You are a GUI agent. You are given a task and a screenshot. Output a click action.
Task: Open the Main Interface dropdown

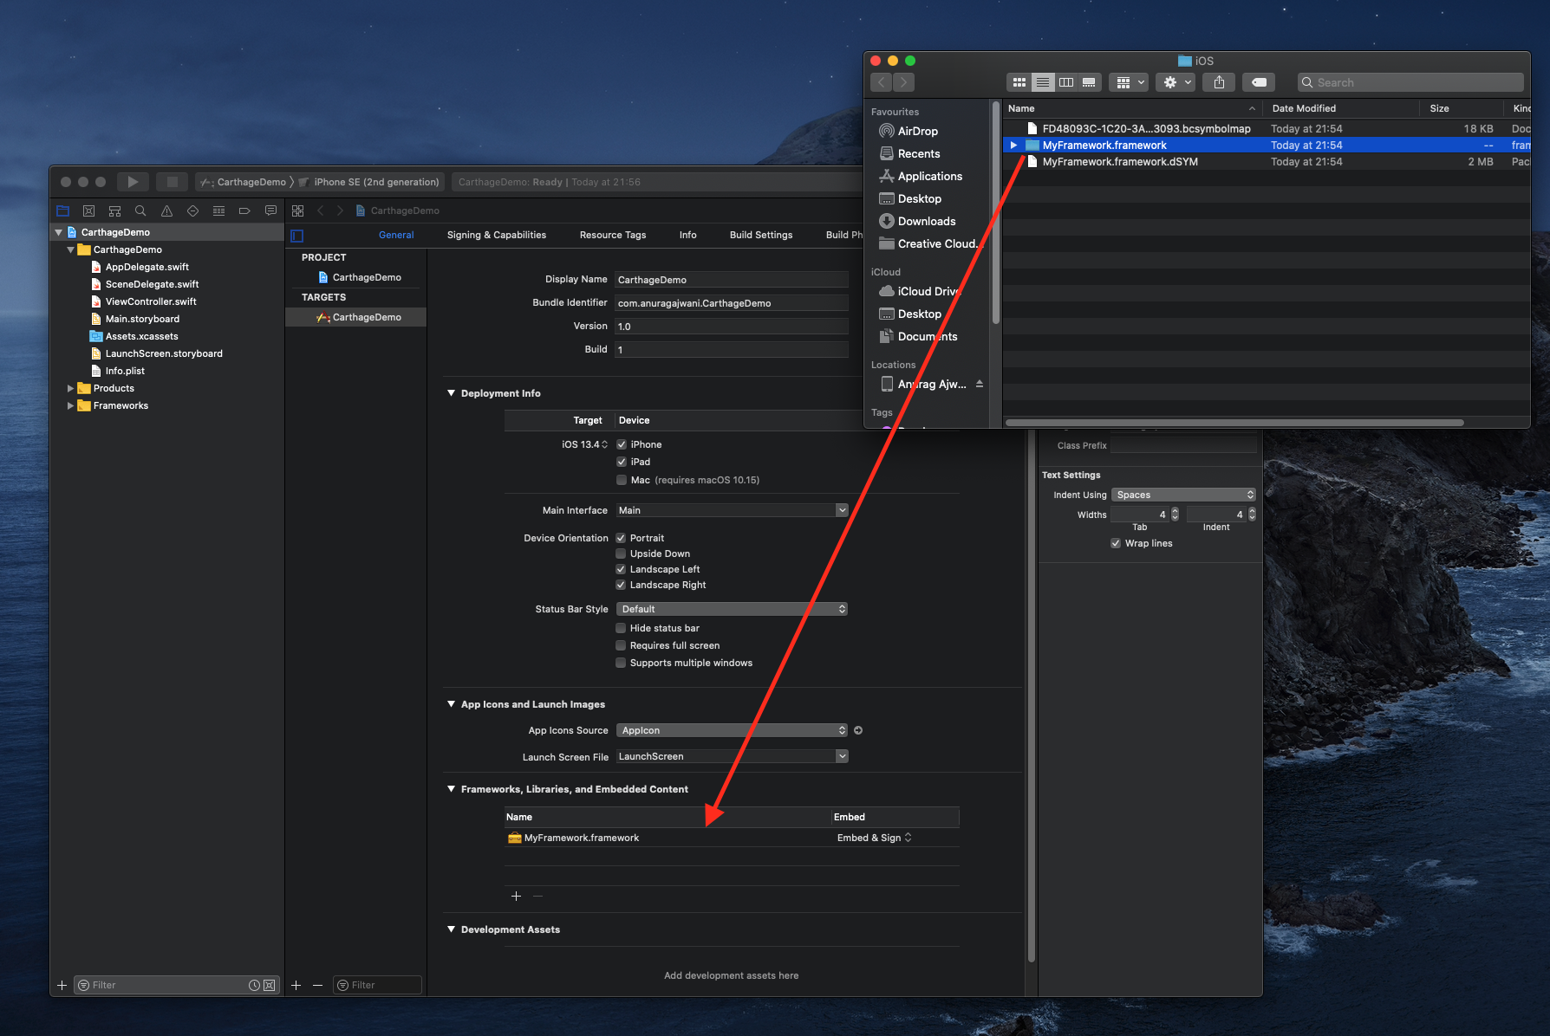[842, 510]
